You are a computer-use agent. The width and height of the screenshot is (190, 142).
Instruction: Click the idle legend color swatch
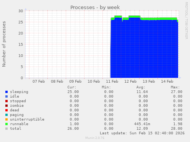(6, 96)
